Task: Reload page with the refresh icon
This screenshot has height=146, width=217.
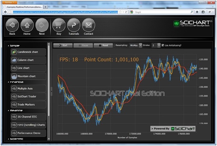Action: [x=126, y=12]
